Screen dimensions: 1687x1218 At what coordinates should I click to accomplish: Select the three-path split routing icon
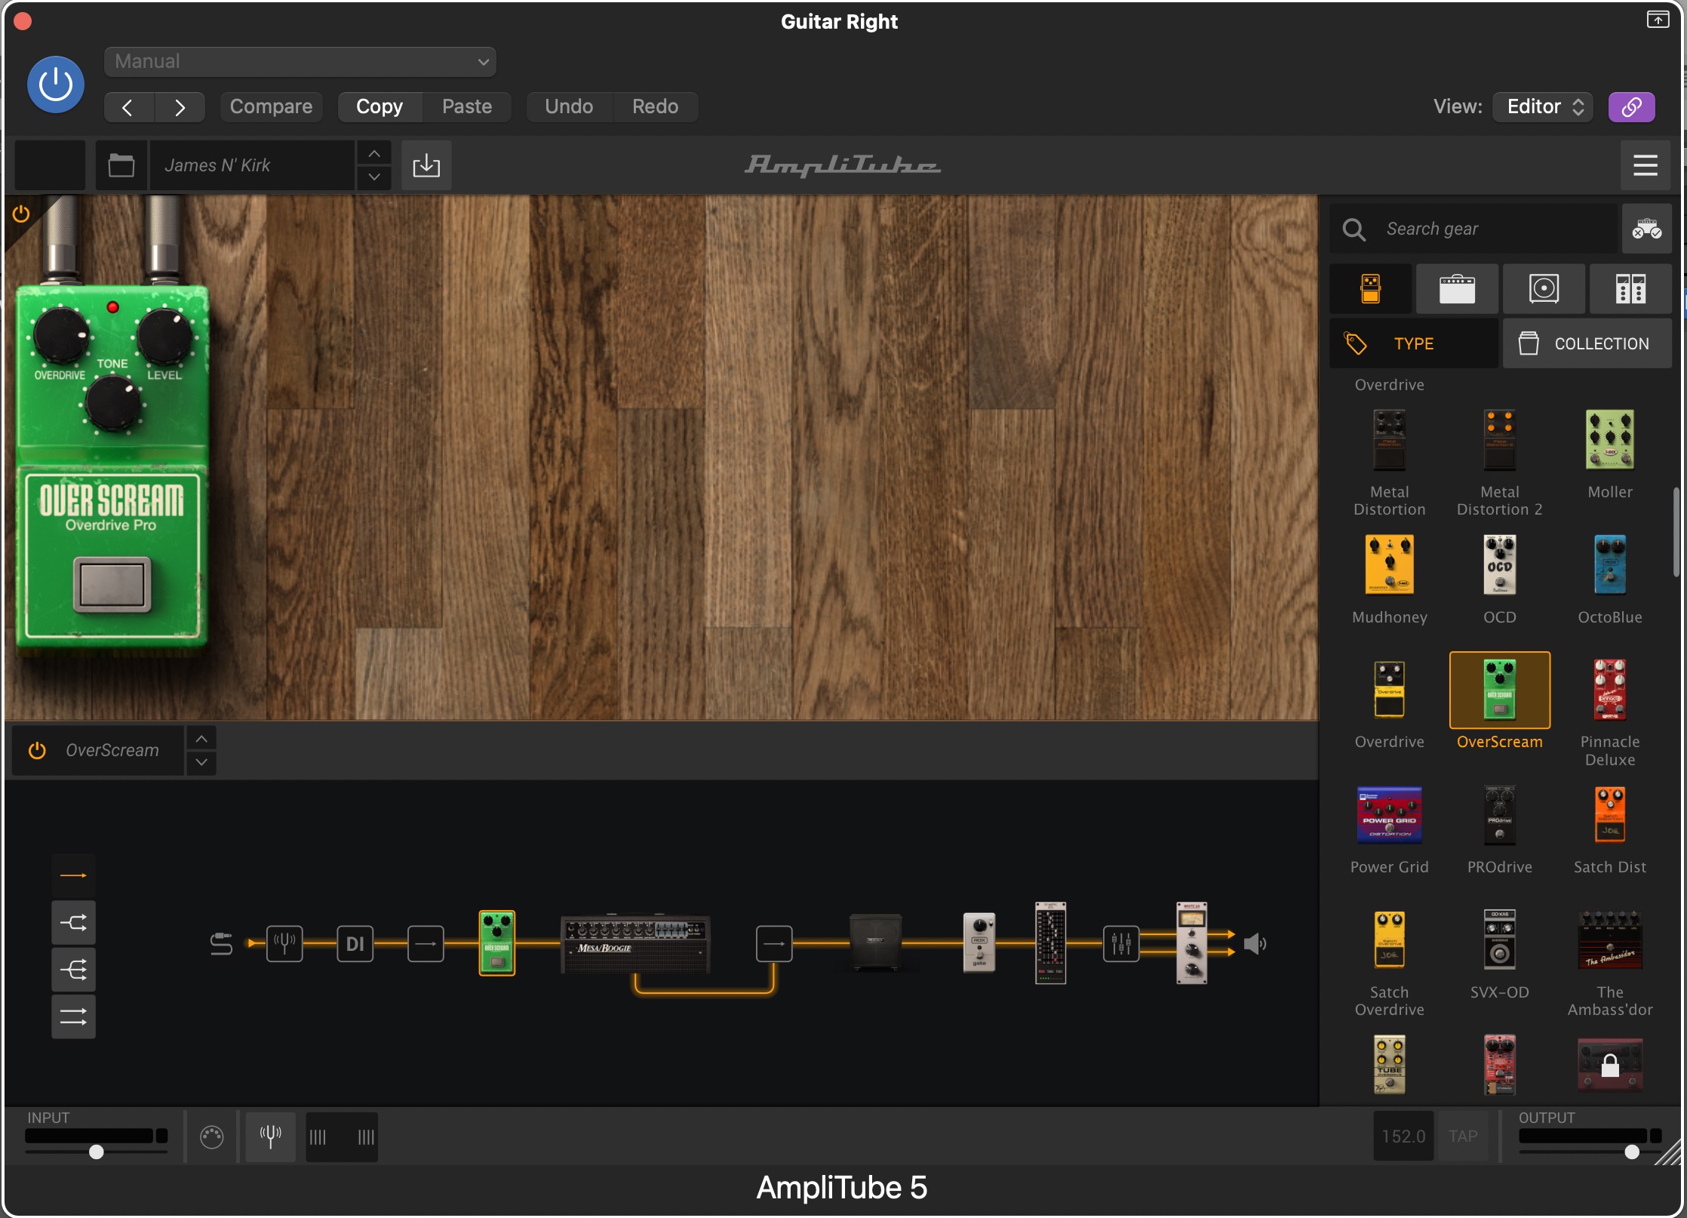click(73, 969)
